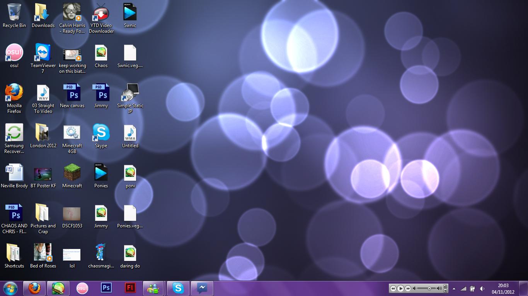The image size is (528, 296).
Task: Open the system volume tray icon
Action: 482,289
